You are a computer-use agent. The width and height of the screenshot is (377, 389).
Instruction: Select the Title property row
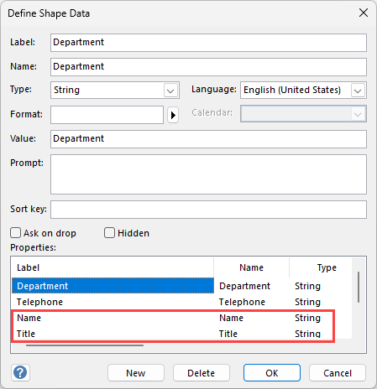pyautogui.click(x=181, y=334)
